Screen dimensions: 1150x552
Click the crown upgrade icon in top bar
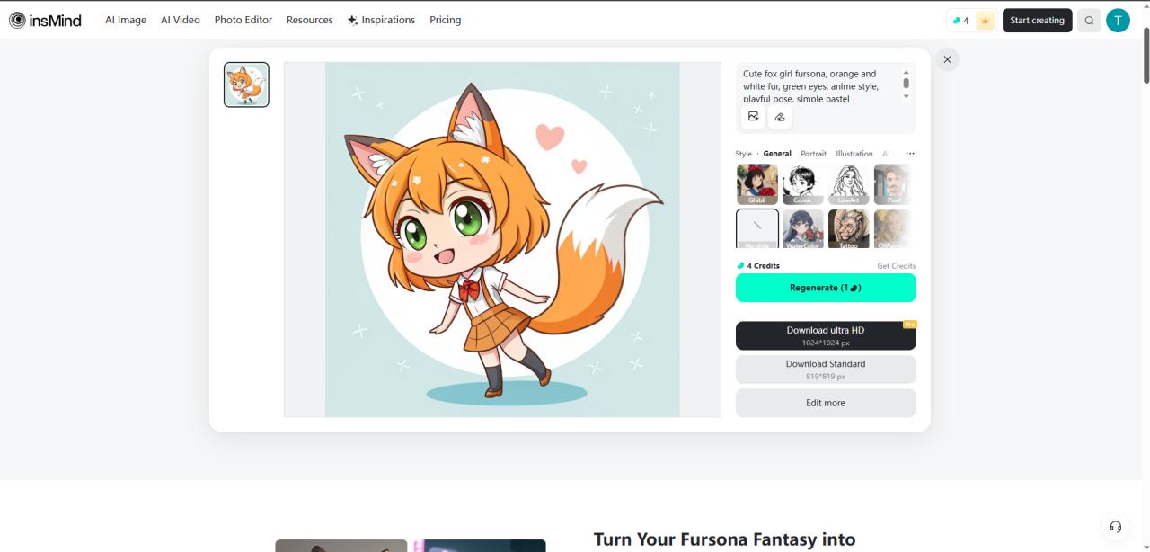(985, 19)
